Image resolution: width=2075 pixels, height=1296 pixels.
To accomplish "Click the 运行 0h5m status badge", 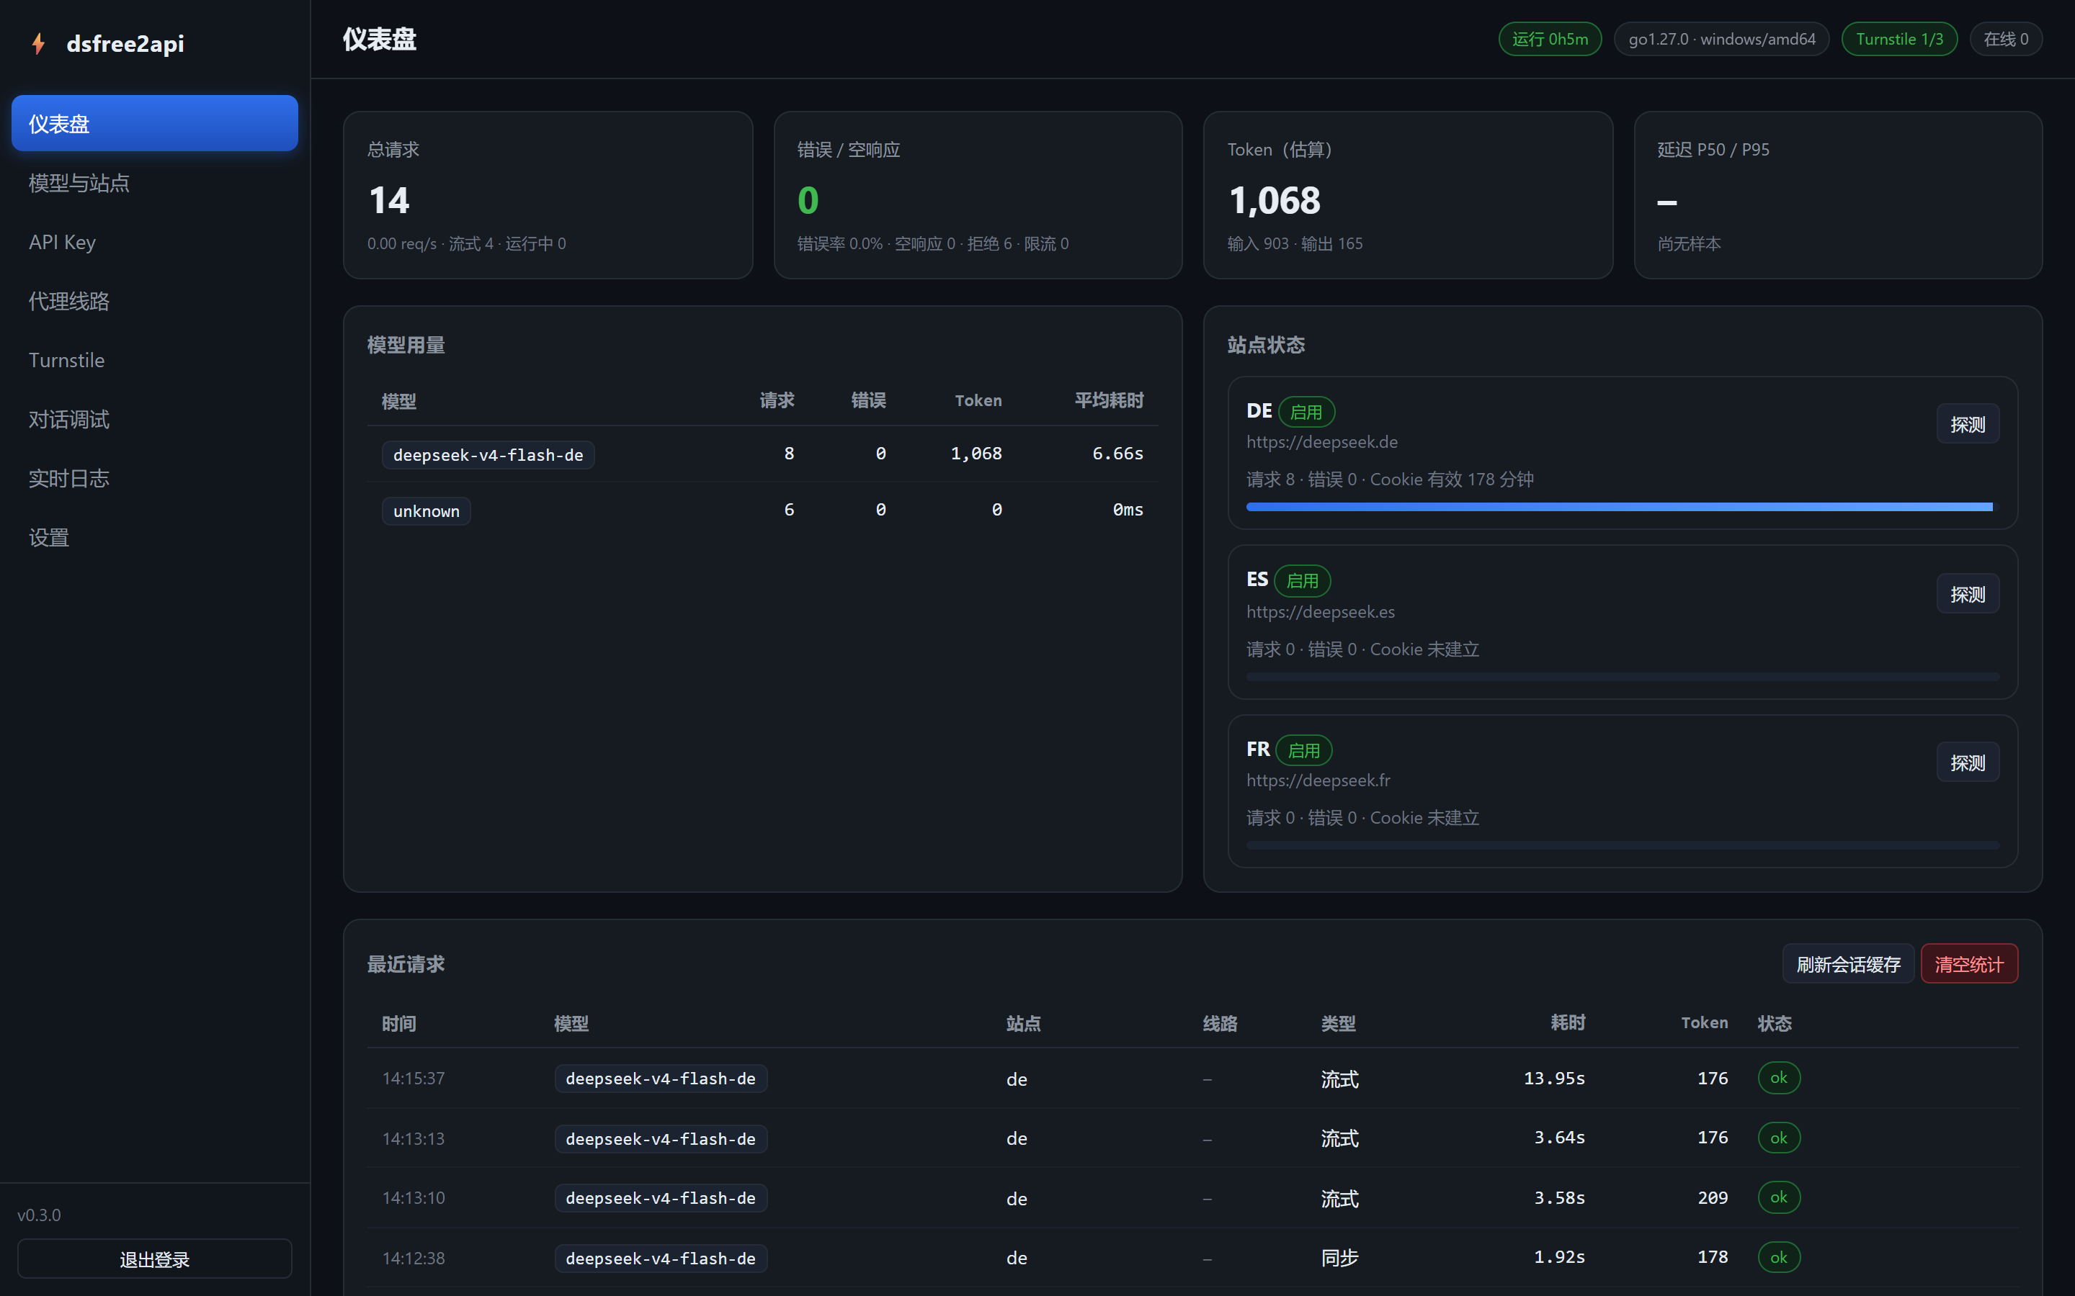I will click(x=1550, y=39).
